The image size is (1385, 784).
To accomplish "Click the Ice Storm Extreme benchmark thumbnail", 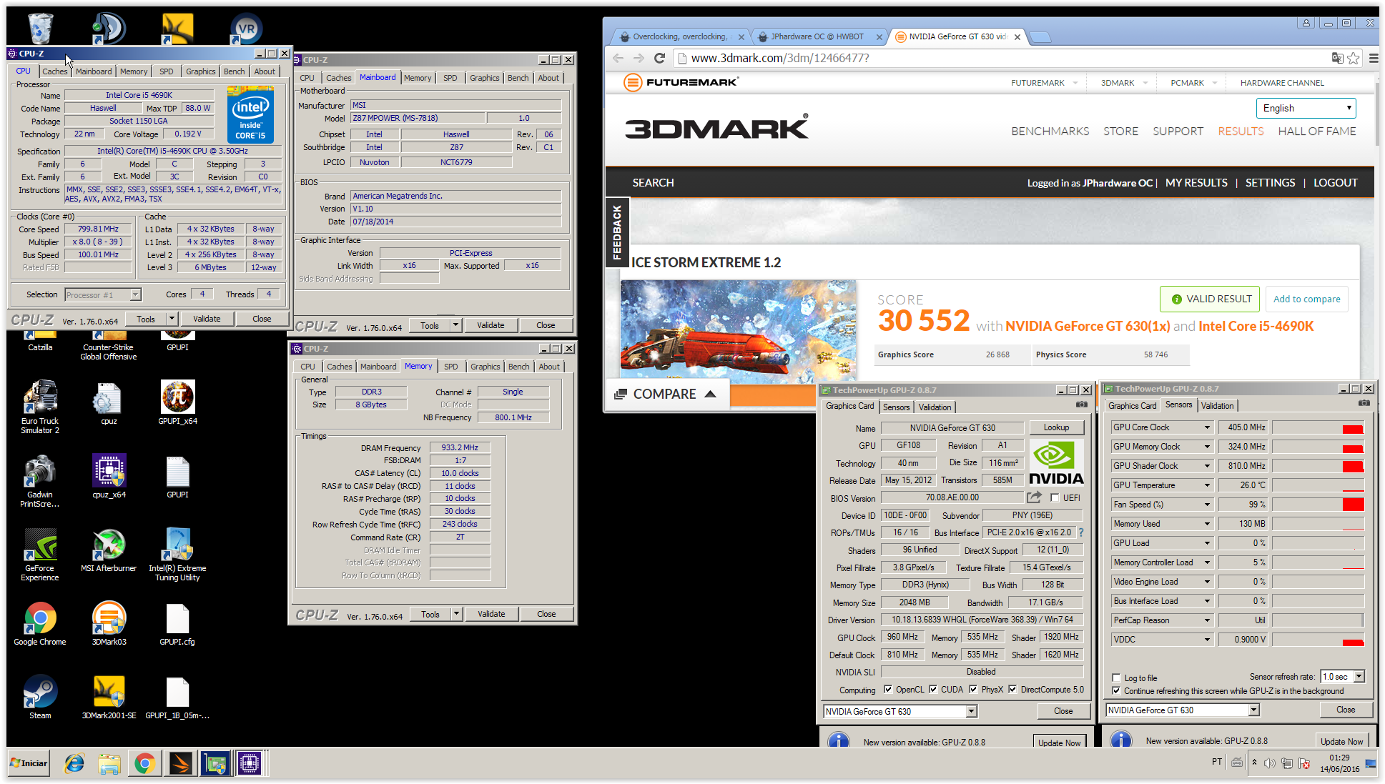I will 738,331.
